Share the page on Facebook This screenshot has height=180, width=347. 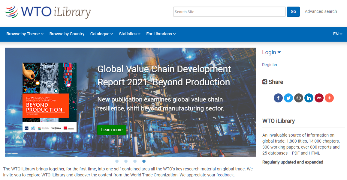(278, 98)
